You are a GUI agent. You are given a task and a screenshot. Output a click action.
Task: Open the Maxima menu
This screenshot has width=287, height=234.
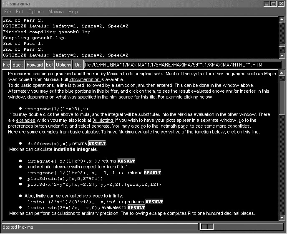click(x=56, y=12)
